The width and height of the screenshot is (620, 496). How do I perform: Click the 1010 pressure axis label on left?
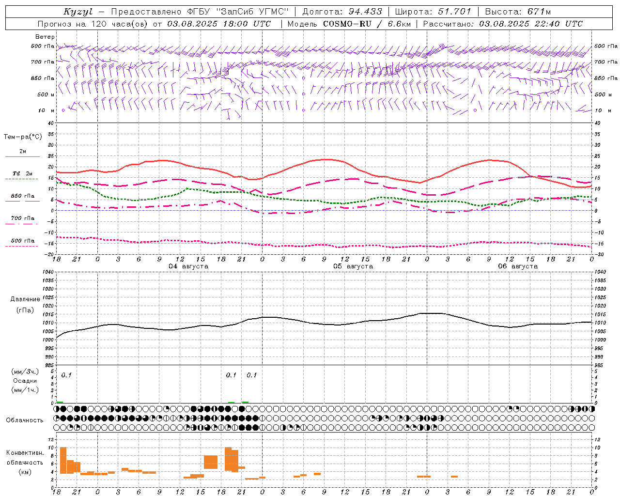(48, 323)
